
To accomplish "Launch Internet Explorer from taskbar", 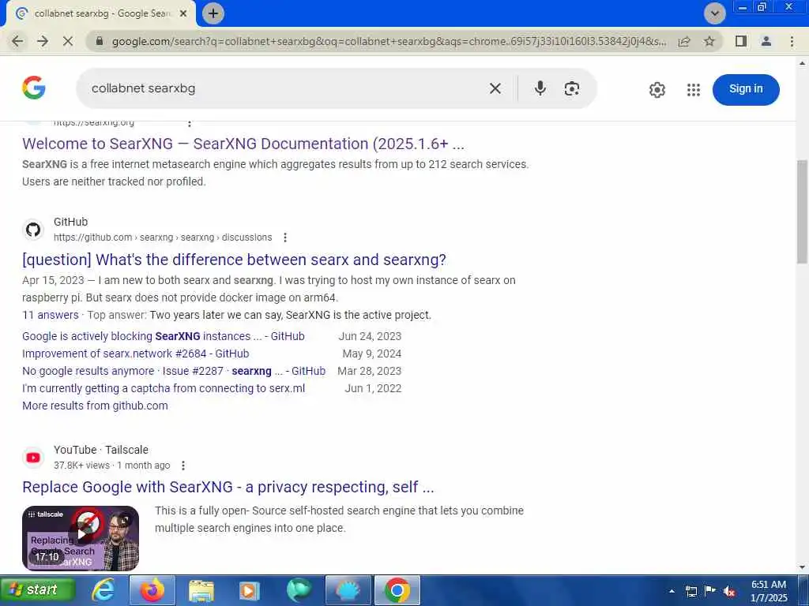I will [x=103, y=590].
